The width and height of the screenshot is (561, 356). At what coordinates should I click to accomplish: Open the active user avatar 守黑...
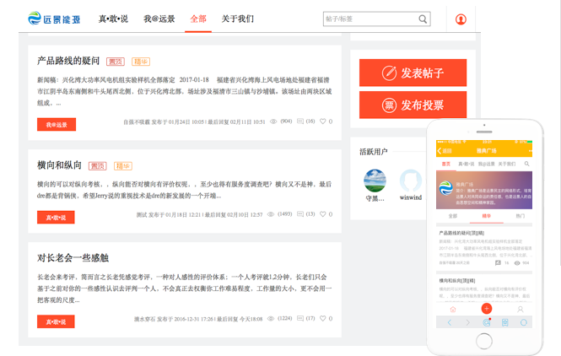(x=375, y=181)
